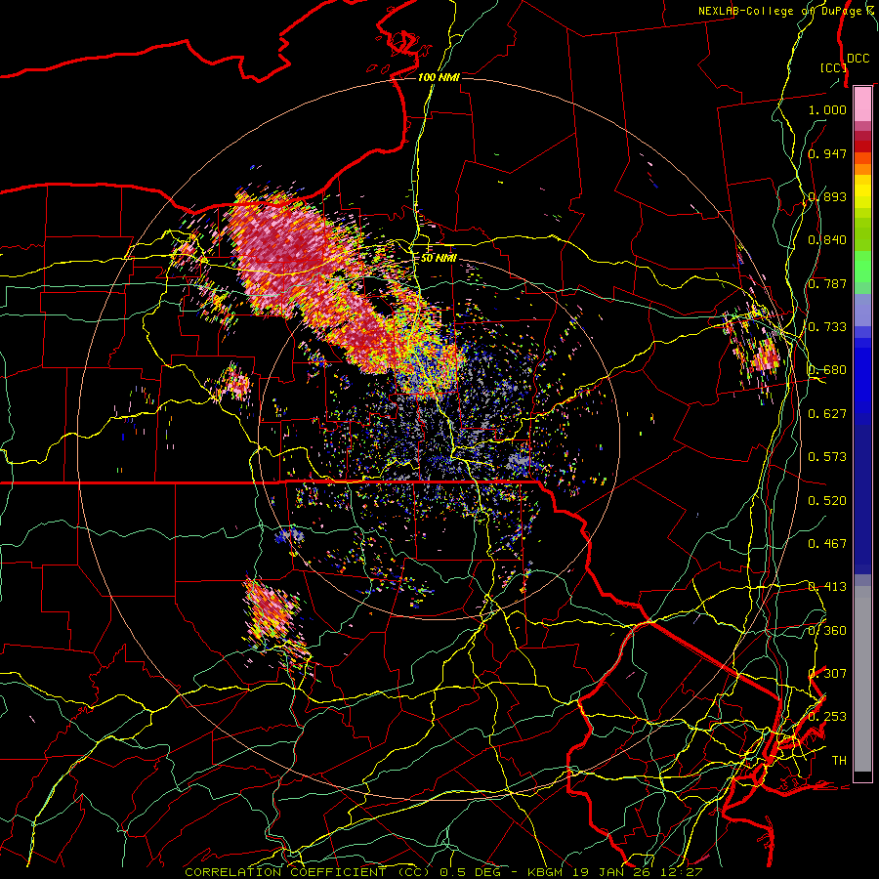Click the "100 NMI" range ring label
Image resolution: width=879 pixels, height=879 pixels.
pyautogui.click(x=439, y=77)
